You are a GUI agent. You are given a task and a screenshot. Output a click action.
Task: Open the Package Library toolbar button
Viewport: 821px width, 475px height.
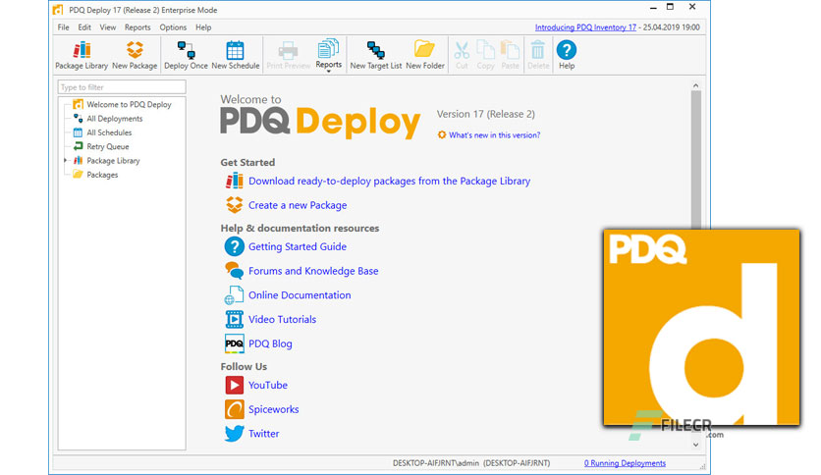click(x=82, y=55)
